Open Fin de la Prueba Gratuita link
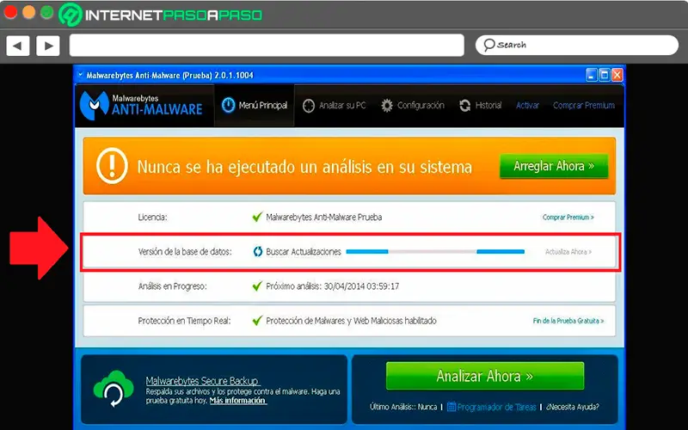The height and width of the screenshot is (430, 688). tap(568, 321)
